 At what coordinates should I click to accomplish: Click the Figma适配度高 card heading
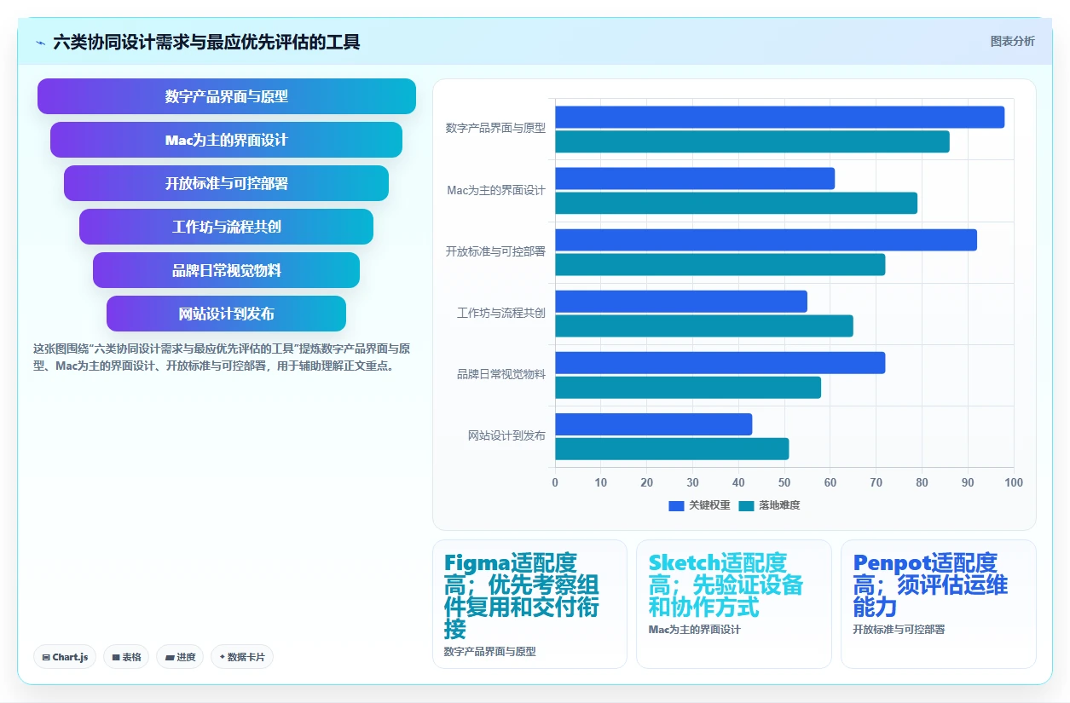click(x=522, y=596)
